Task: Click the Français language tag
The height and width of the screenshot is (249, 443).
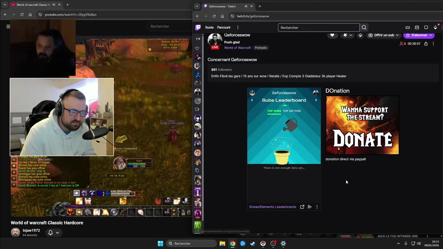Action: click(x=261, y=48)
